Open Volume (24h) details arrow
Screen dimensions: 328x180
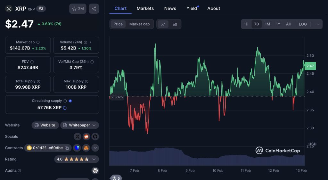click(x=90, y=42)
